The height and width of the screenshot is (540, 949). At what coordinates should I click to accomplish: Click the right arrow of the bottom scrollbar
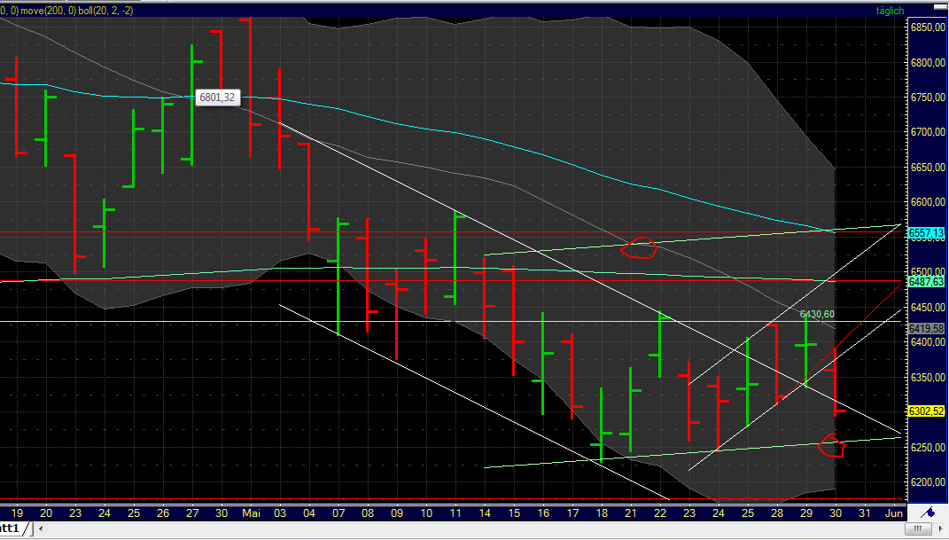click(x=942, y=528)
